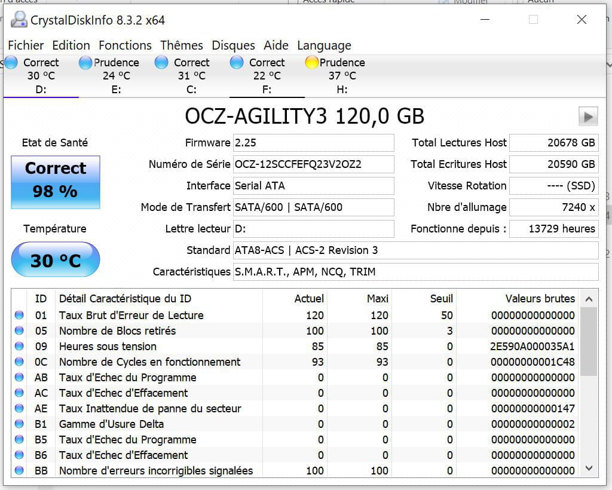Click the serial number field OCZ-12SCCFEFQ23V2OZ2
The height and width of the screenshot is (490, 612).
click(x=313, y=164)
